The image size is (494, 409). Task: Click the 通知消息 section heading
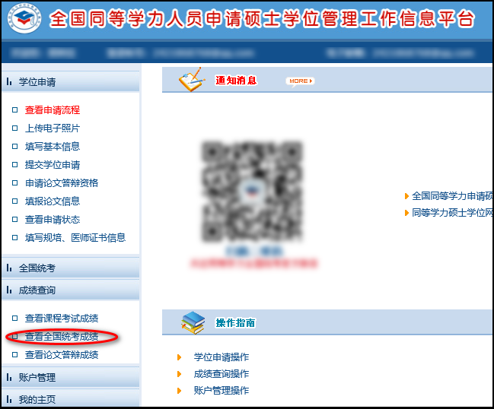[236, 81]
